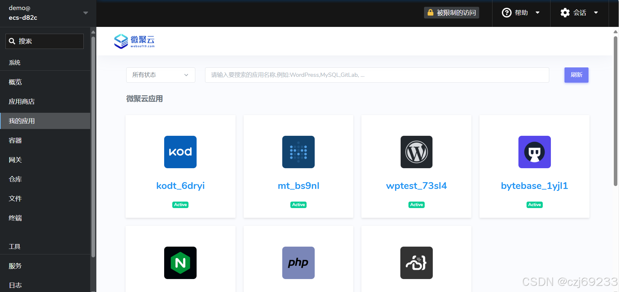
Task: Click the sidebar vertical scrollbar
Action: (x=93, y=147)
